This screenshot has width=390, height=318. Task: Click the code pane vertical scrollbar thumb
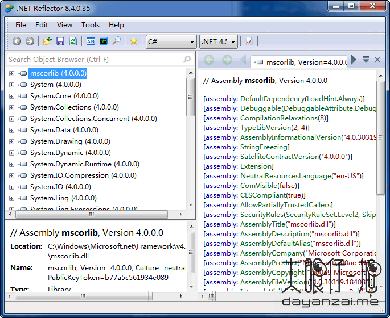tap(380, 138)
